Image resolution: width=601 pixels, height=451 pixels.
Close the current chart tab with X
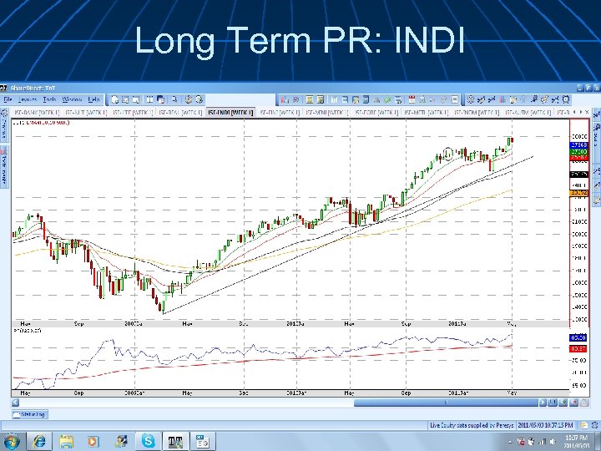587,112
